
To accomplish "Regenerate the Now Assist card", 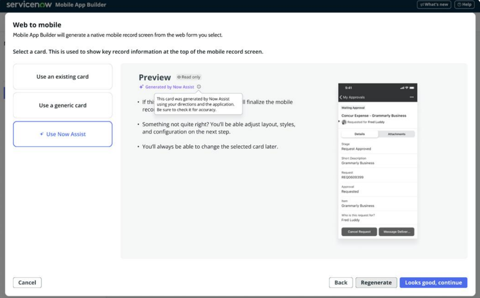I will 376,283.
